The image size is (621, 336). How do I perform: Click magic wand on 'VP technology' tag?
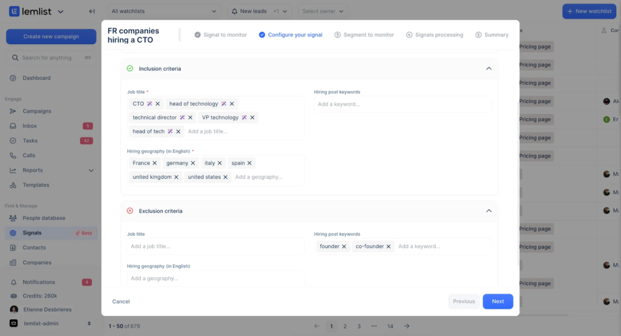coord(244,117)
